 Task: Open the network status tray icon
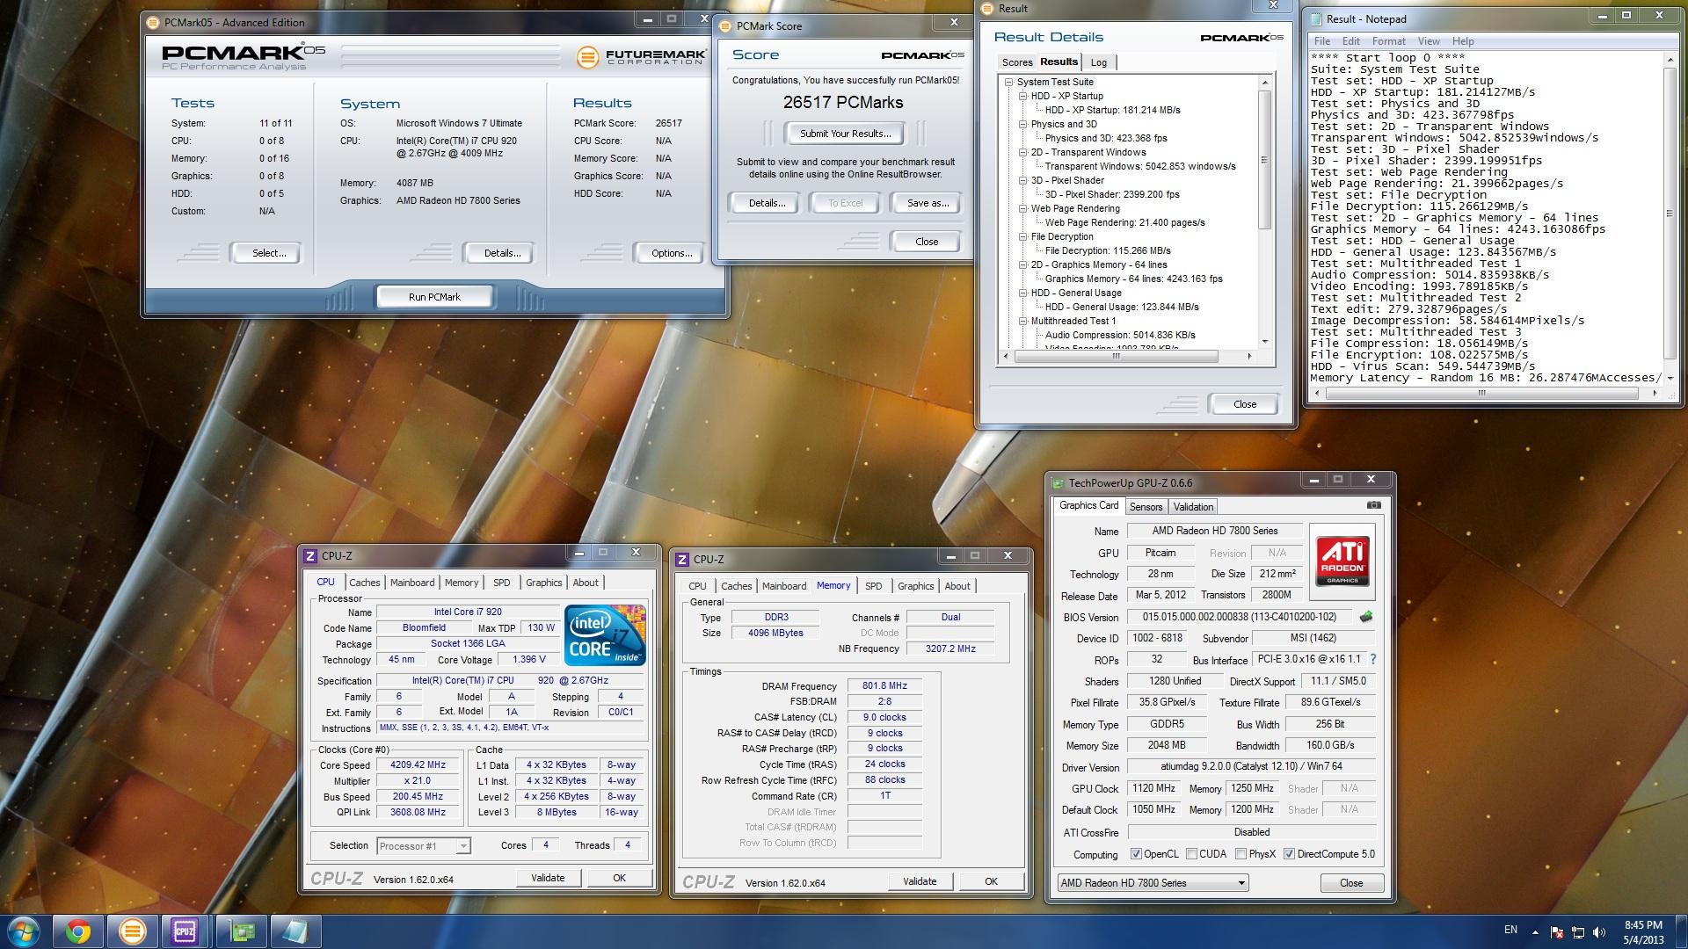coord(1578,932)
